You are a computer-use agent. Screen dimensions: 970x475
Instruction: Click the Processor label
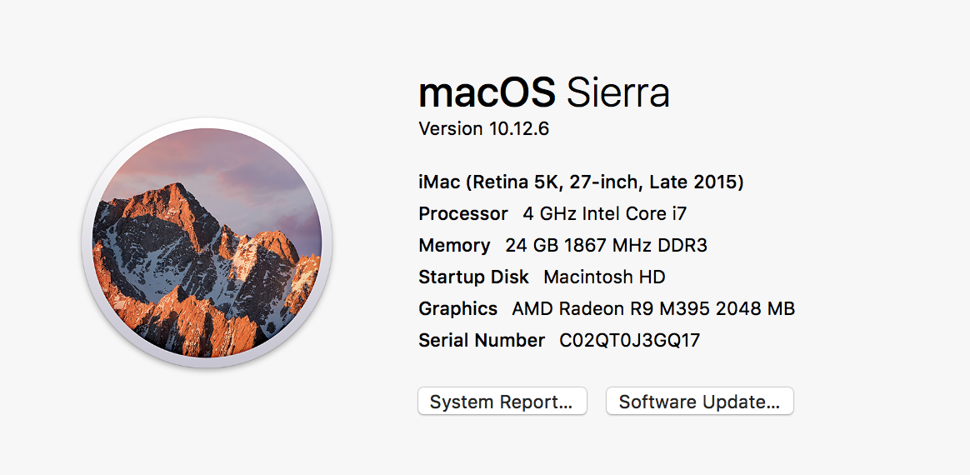click(x=462, y=213)
